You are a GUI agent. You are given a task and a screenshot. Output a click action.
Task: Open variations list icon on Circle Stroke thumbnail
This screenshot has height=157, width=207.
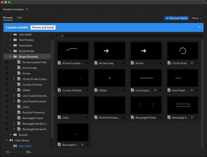point(192,63)
